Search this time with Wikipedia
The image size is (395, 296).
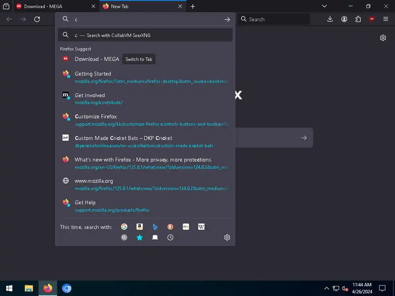coord(201,227)
